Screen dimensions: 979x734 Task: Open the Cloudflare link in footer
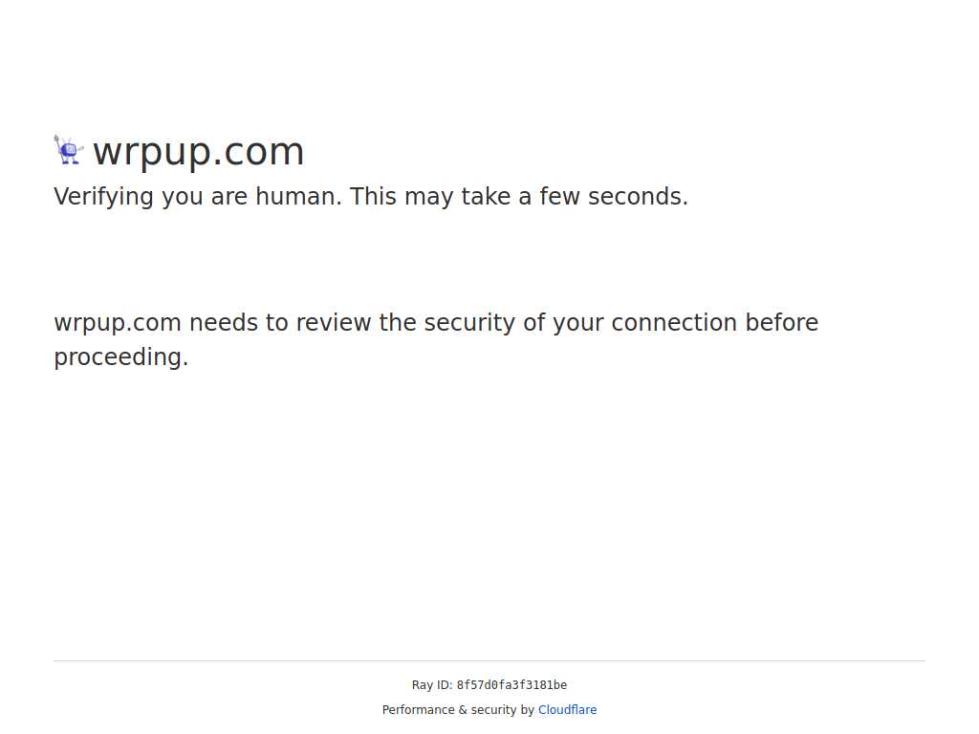pos(567,710)
